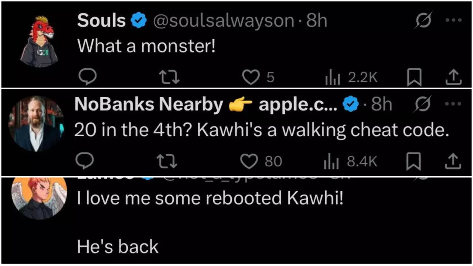Viewport: 473px width, 266px height.
Task: Click the verified badge next to NoBanks Nearby
Action: coord(351,104)
